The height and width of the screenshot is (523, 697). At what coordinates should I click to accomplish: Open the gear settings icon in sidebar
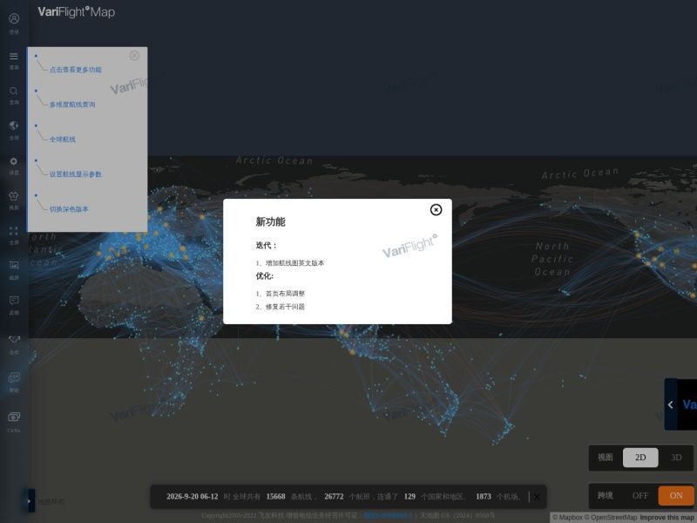pos(14,161)
